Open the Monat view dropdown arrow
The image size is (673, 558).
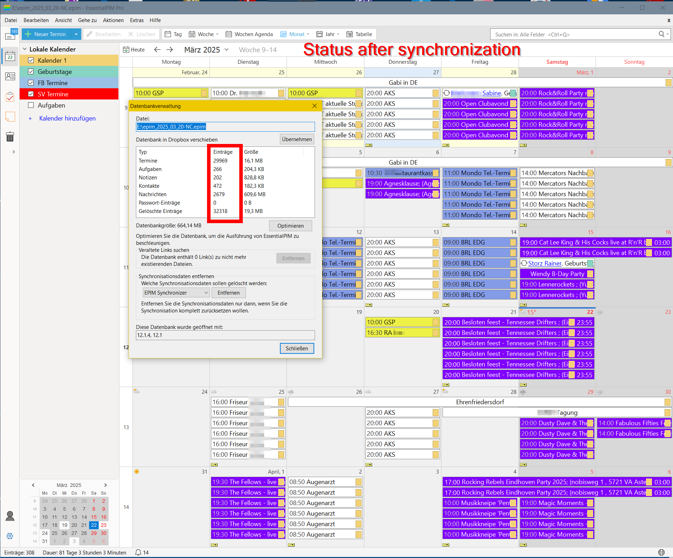[x=308, y=34]
